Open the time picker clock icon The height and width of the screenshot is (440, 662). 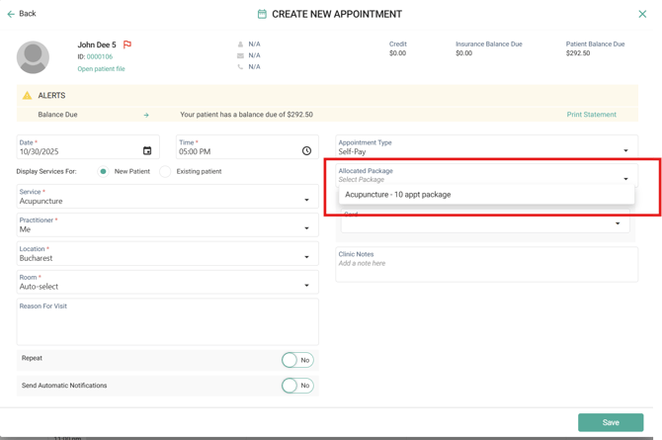coord(306,151)
